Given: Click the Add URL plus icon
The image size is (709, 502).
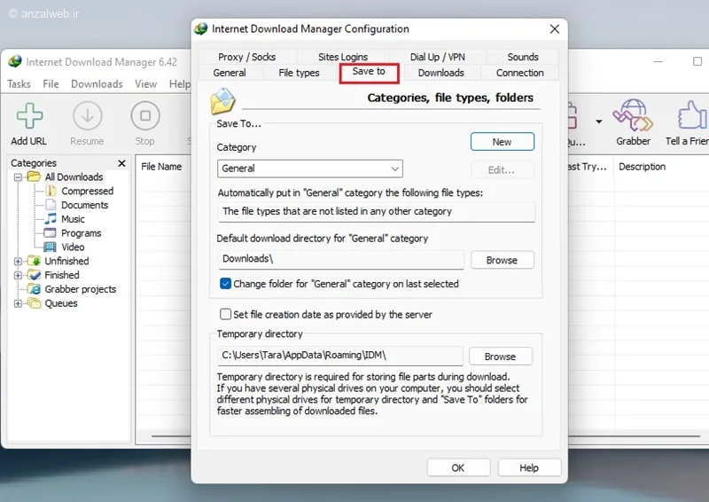Looking at the screenshot, I should pyautogui.click(x=29, y=116).
